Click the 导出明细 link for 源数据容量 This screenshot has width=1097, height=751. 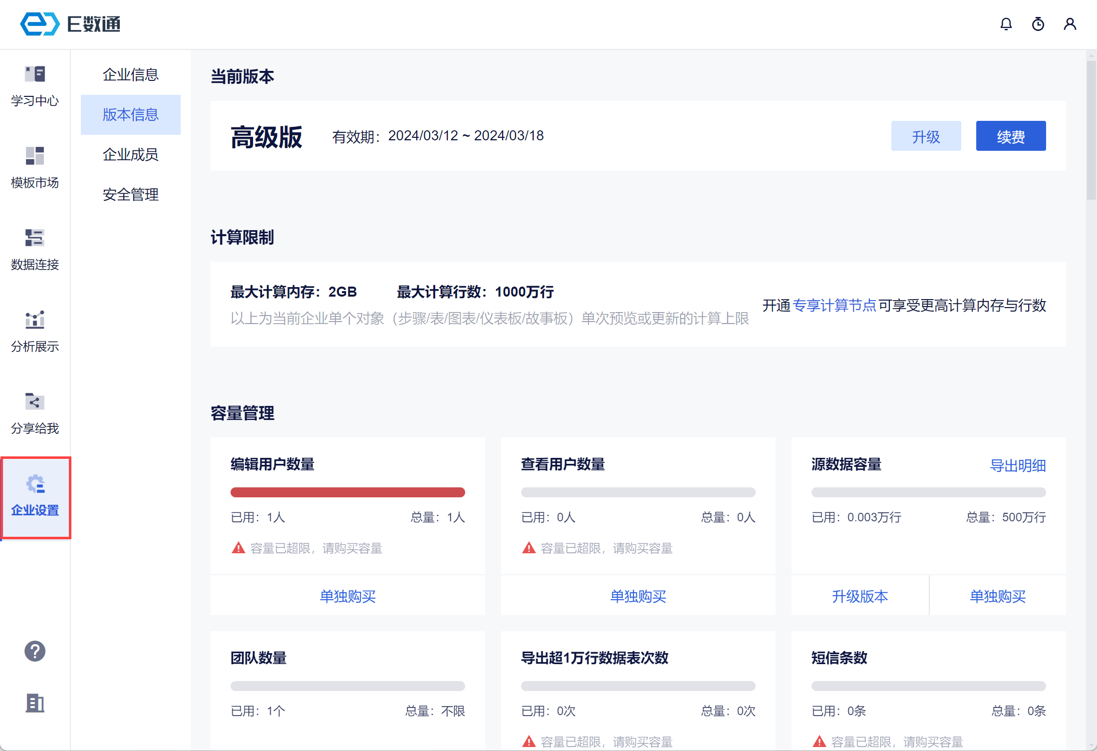[x=1018, y=465]
